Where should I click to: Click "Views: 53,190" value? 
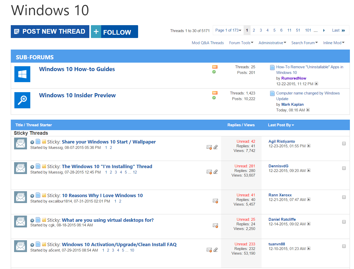(243, 253)
